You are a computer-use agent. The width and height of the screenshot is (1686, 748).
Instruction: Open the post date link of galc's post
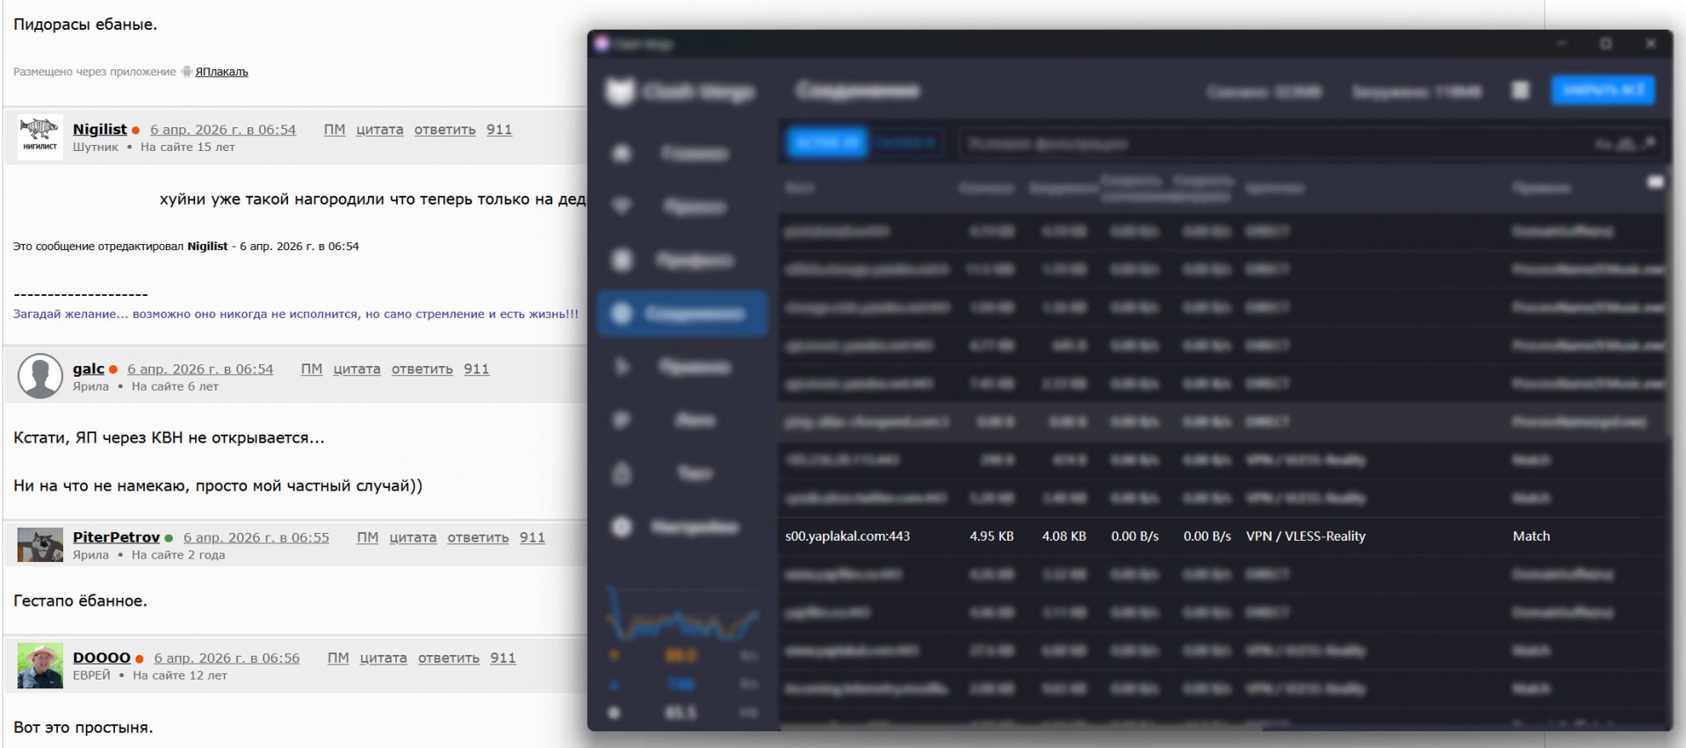[x=200, y=370]
